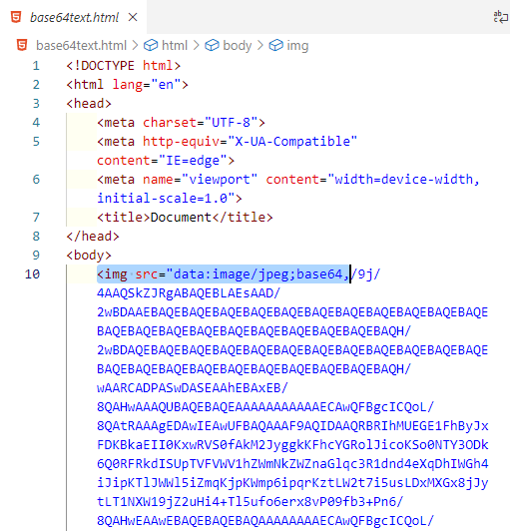Click the 4AAQSkZJRgABAQEBLAEsAAD/ line
The height and width of the screenshot is (531, 510).
(189, 292)
